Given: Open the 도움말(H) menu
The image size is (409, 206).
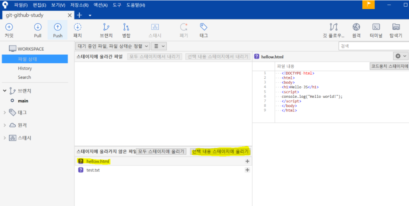Looking at the screenshot, I should (136, 5).
